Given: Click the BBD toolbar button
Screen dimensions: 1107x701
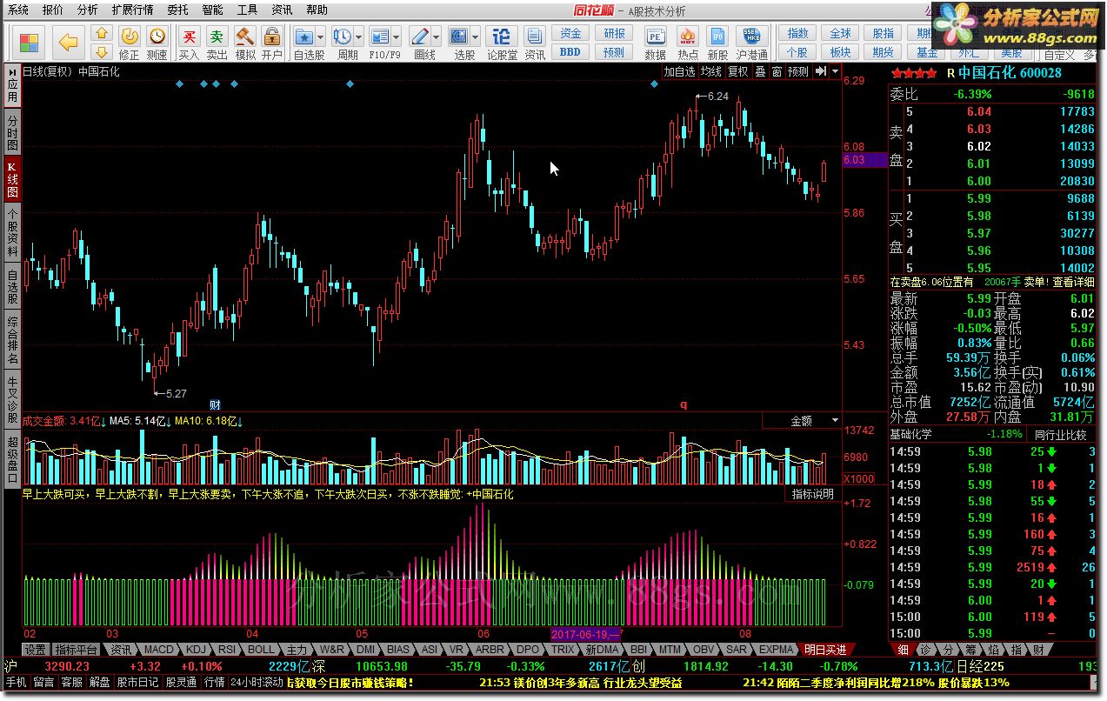Looking at the screenshot, I should tap(570, 52).
